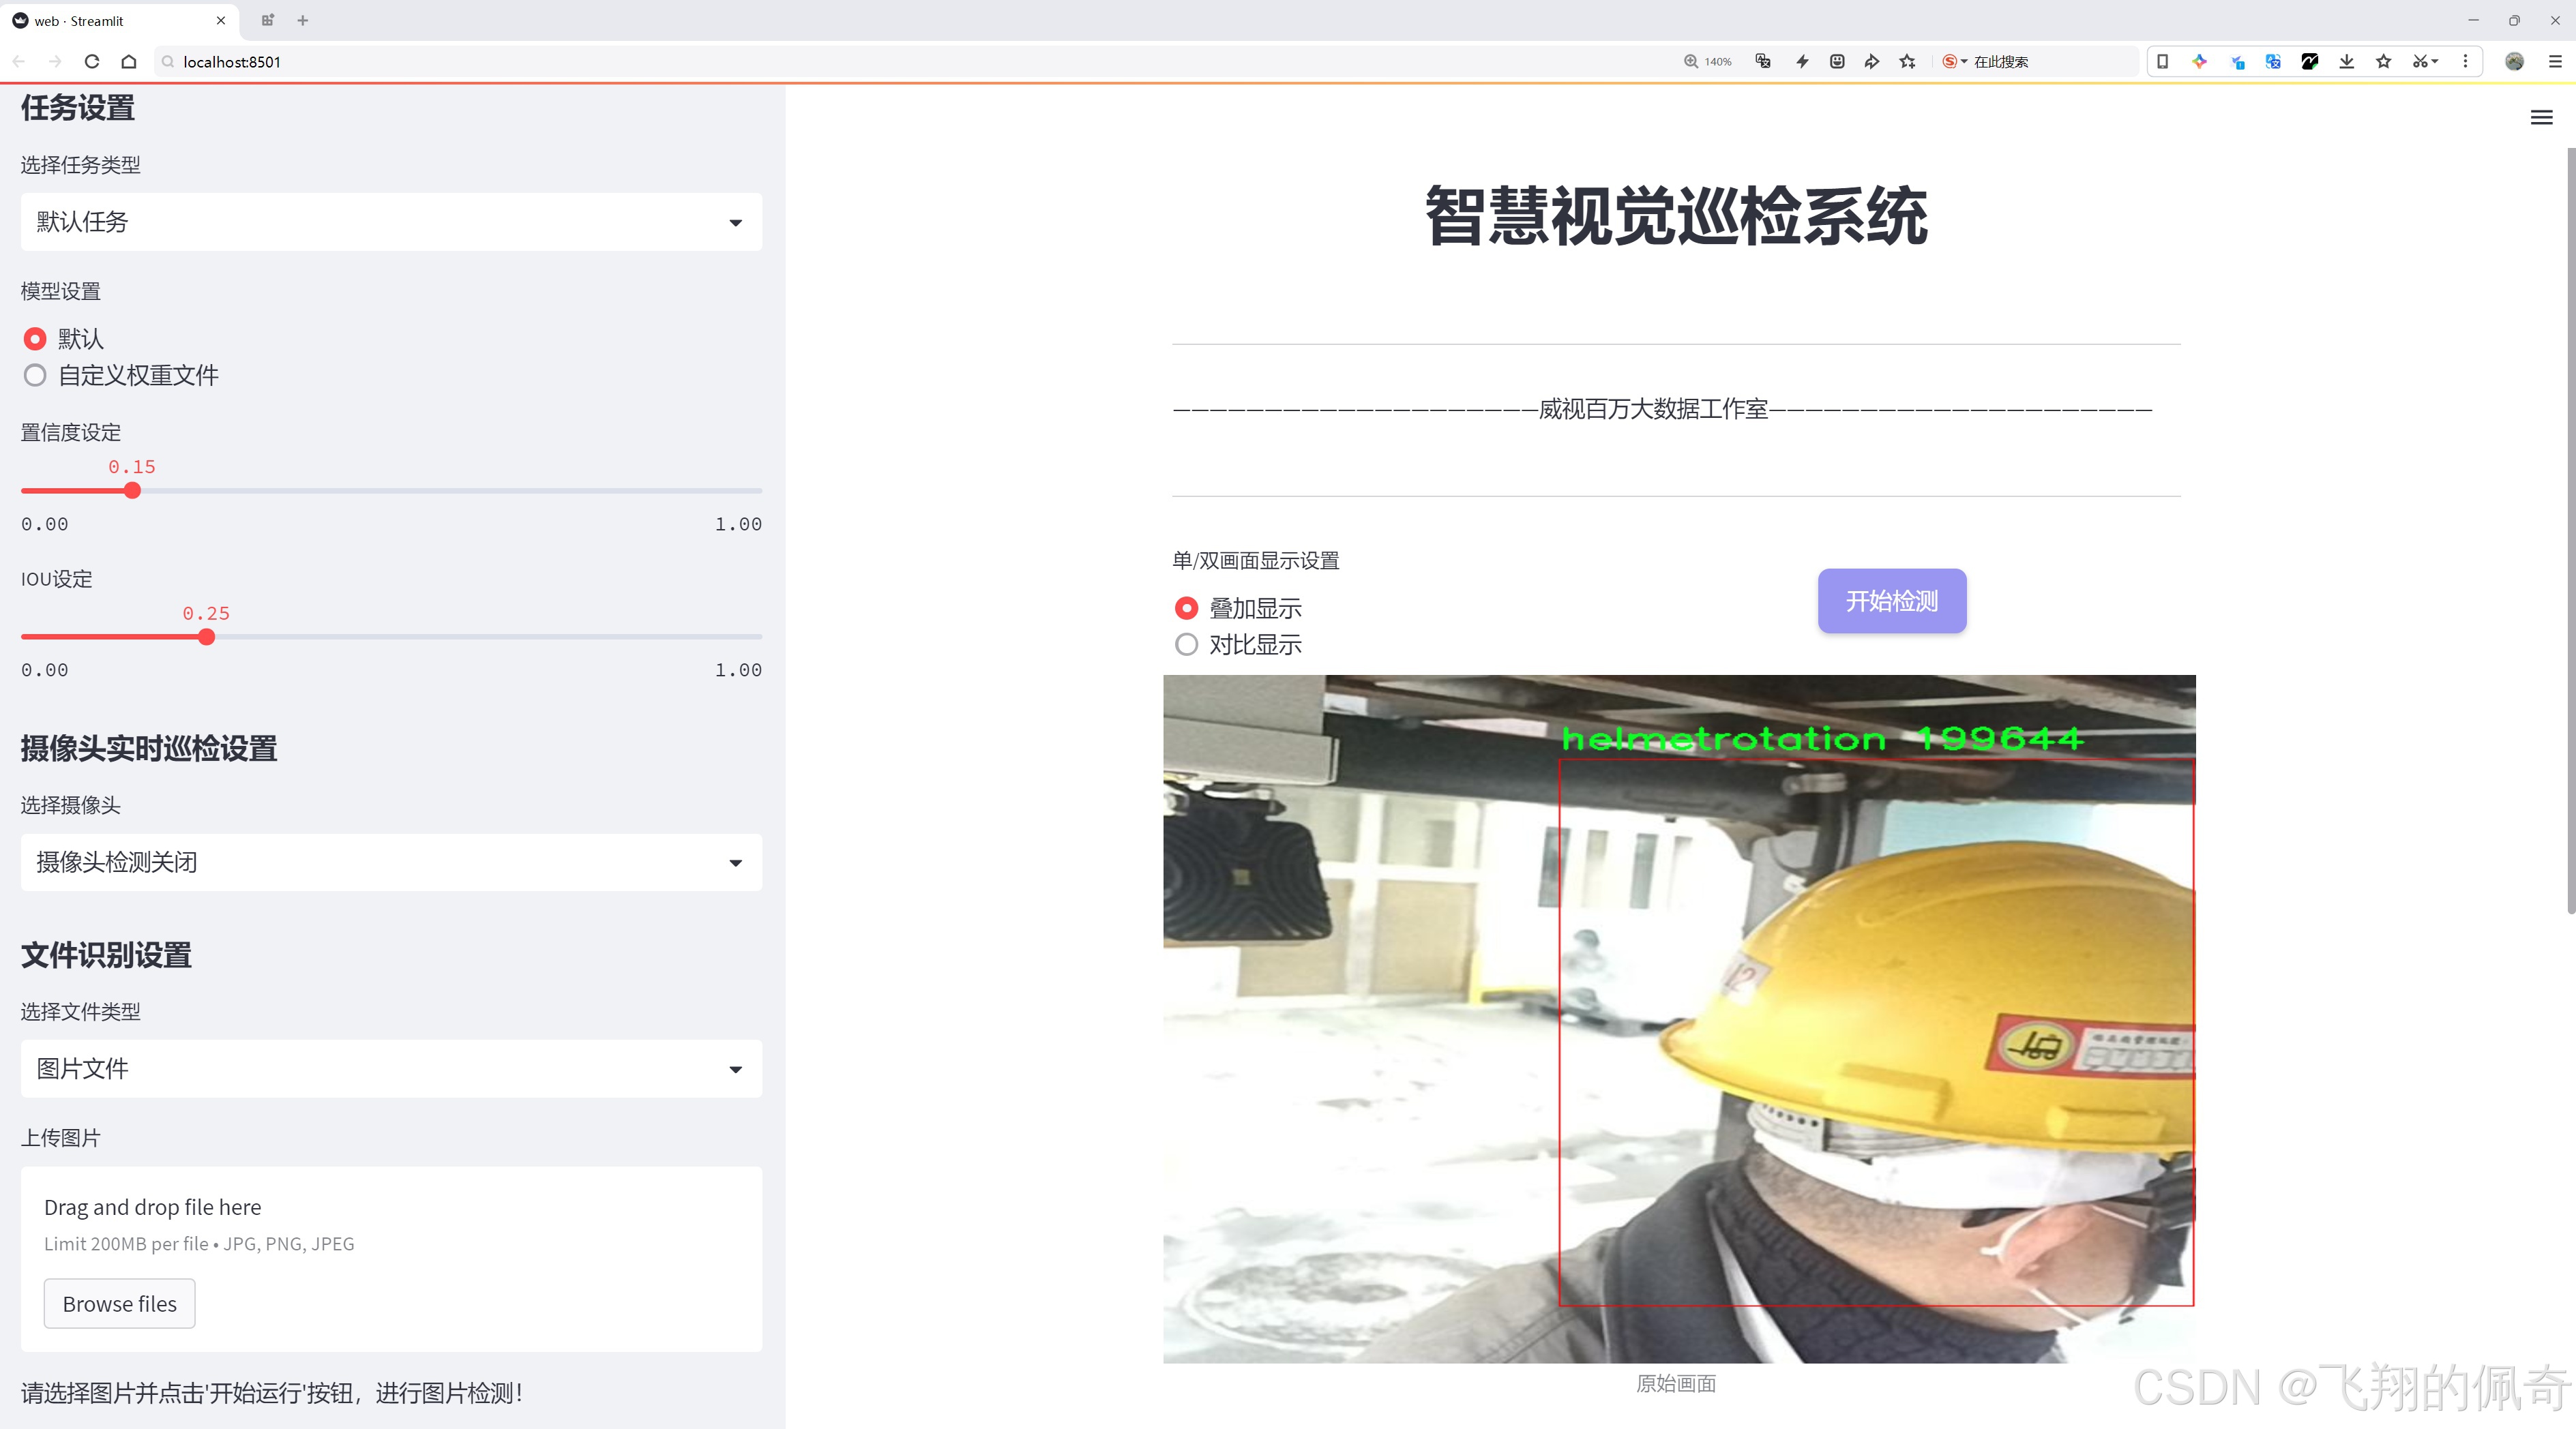Click the 开始检测 detection button
2576x1429 pixels.
pyautogui.click(x=1890, y=601)
